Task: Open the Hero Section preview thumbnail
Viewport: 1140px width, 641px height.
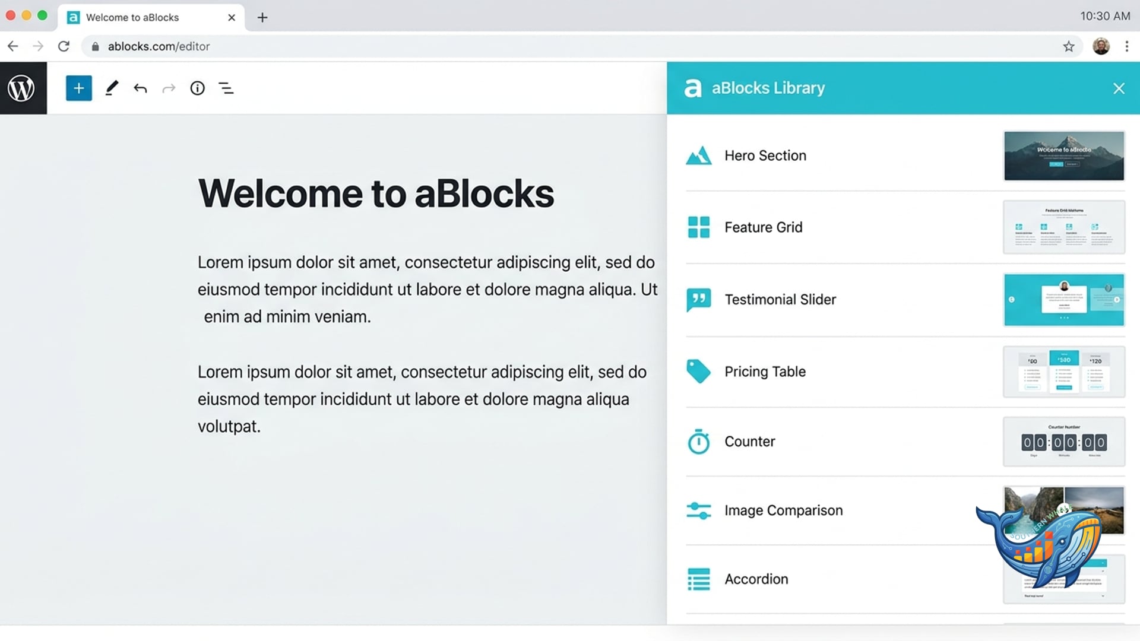Action: click(x=1064, y=156)
